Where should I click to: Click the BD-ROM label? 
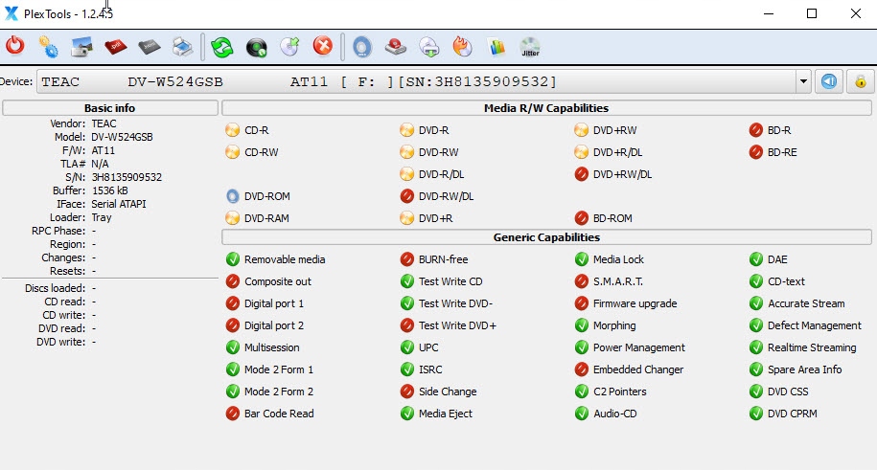[x=612, y=218]
